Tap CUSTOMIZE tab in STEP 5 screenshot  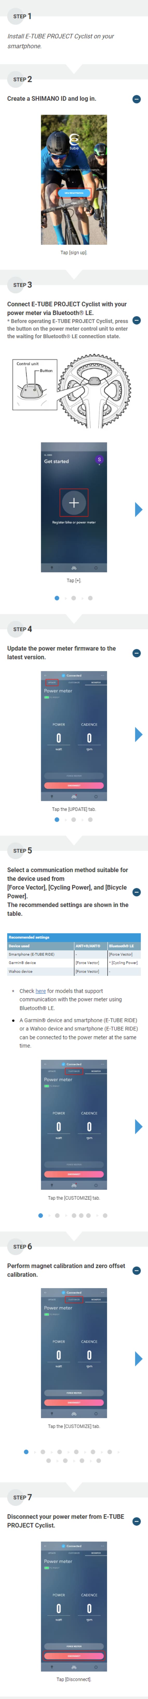coord(74,1071)
